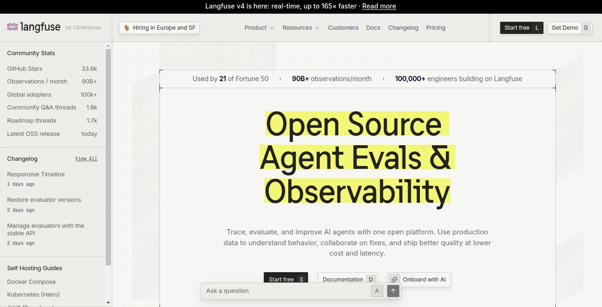
Task: Click Onboard with AI button
Action: [x=419, y=280]
